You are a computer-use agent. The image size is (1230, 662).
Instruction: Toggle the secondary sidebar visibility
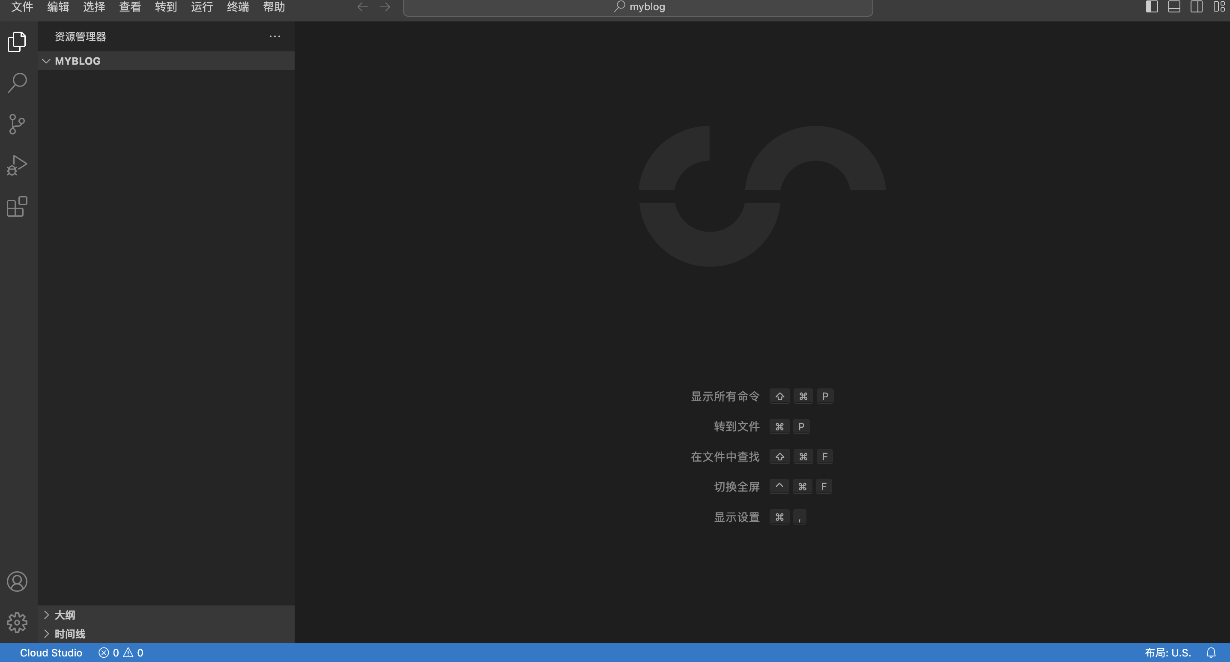(1197, 7)
